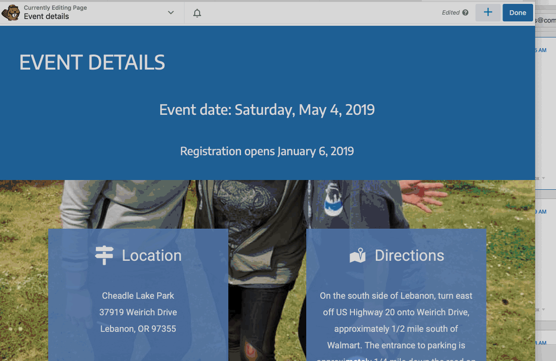Viewport: 556px width, 361px height.
Task: Click the Event date Saturday heading text
Action: pos(267,110)
